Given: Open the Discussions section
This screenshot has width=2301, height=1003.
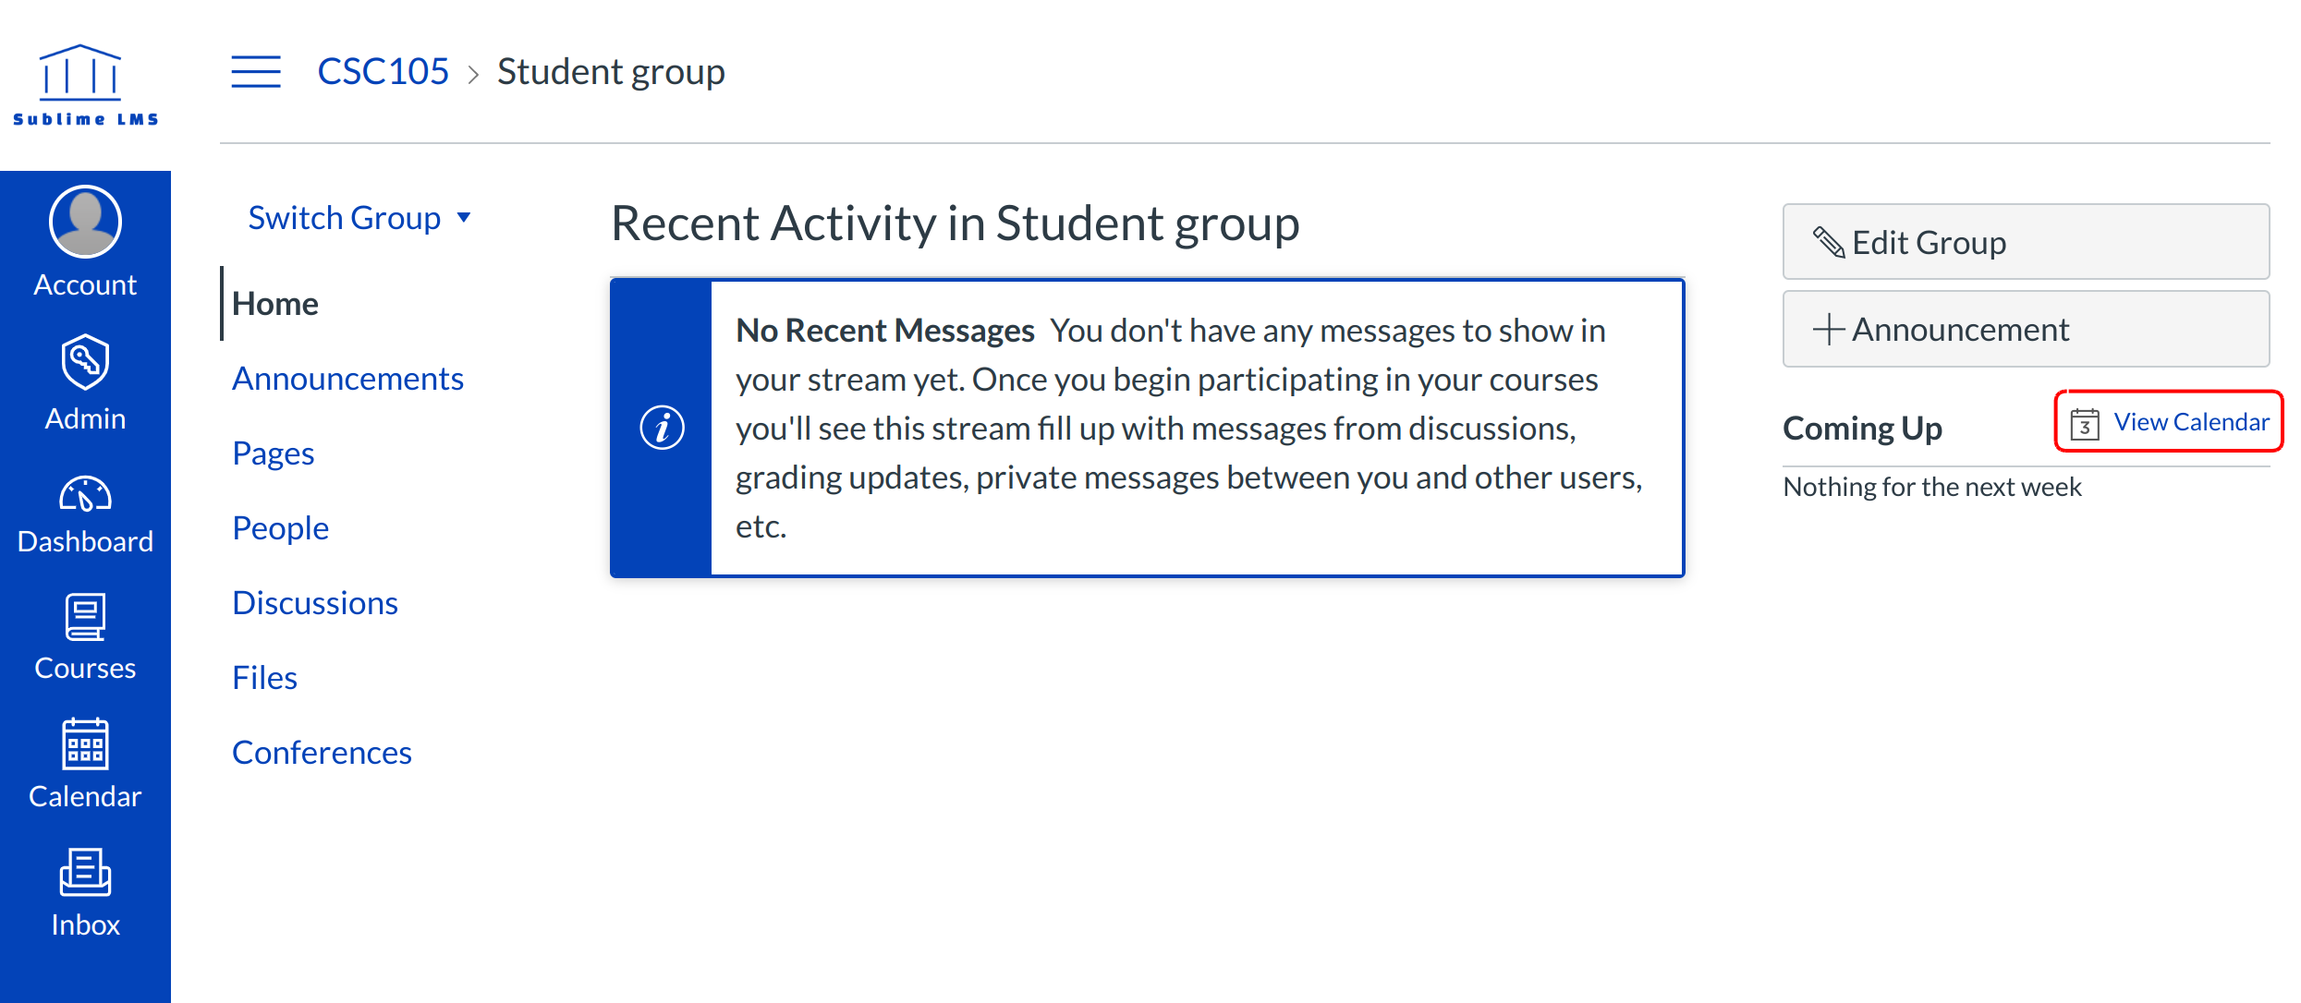Looking at the screenshot, I should point(314,603).
